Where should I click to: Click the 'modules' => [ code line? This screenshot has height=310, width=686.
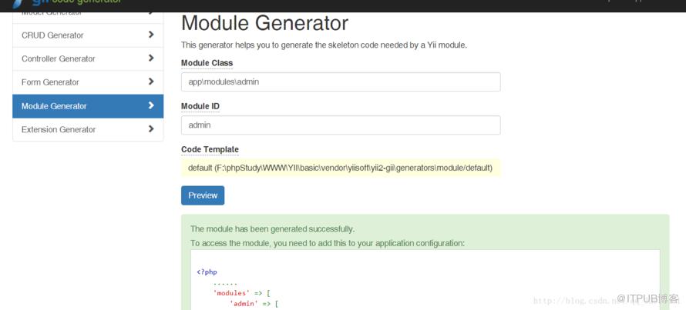pos(241,293)
